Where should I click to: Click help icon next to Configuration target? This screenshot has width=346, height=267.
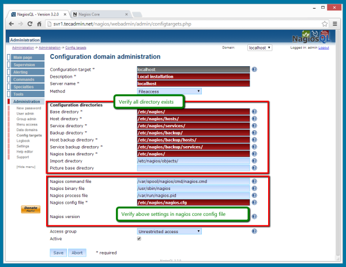tap(254, 69)
